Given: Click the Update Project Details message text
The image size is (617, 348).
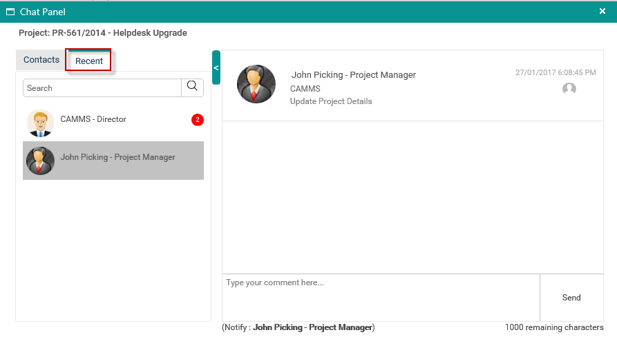Looking at the screenshot, I should (x=331, y=101).
